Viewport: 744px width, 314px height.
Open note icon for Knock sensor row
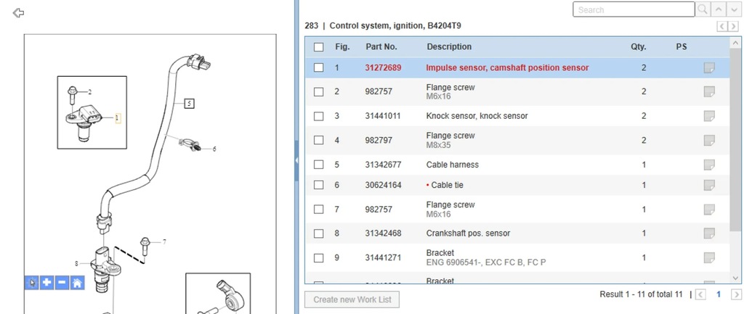(709, 116)
